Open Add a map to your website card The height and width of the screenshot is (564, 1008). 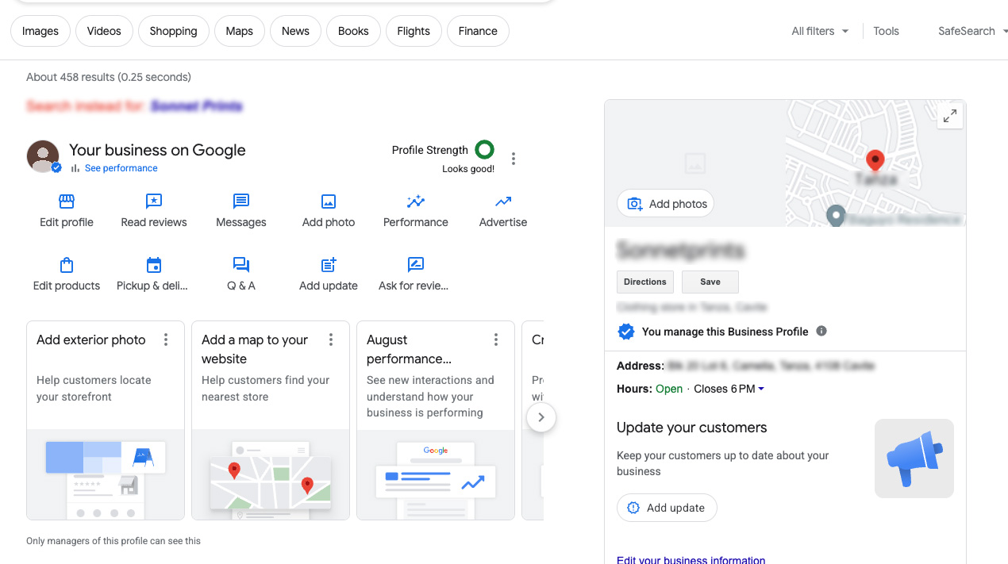[271, 420]
